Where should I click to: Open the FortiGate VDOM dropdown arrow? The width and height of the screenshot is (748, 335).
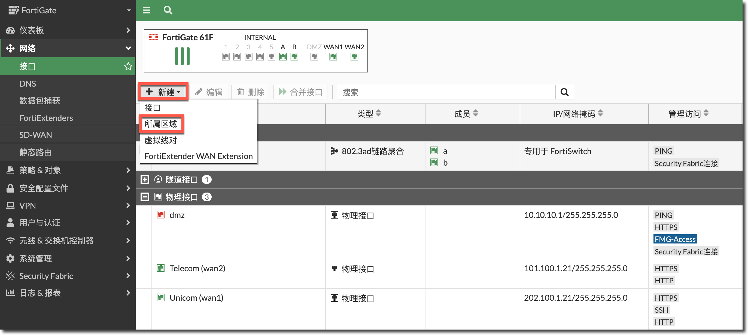[x=129, y=10]
